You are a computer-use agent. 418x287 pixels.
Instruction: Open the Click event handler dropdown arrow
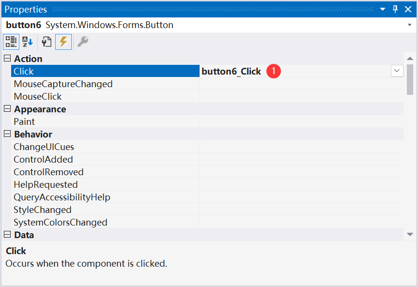[x=397, y=71]
